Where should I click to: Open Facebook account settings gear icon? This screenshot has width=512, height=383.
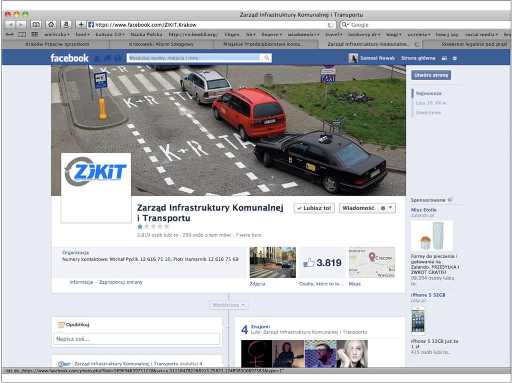click(454, 58)
